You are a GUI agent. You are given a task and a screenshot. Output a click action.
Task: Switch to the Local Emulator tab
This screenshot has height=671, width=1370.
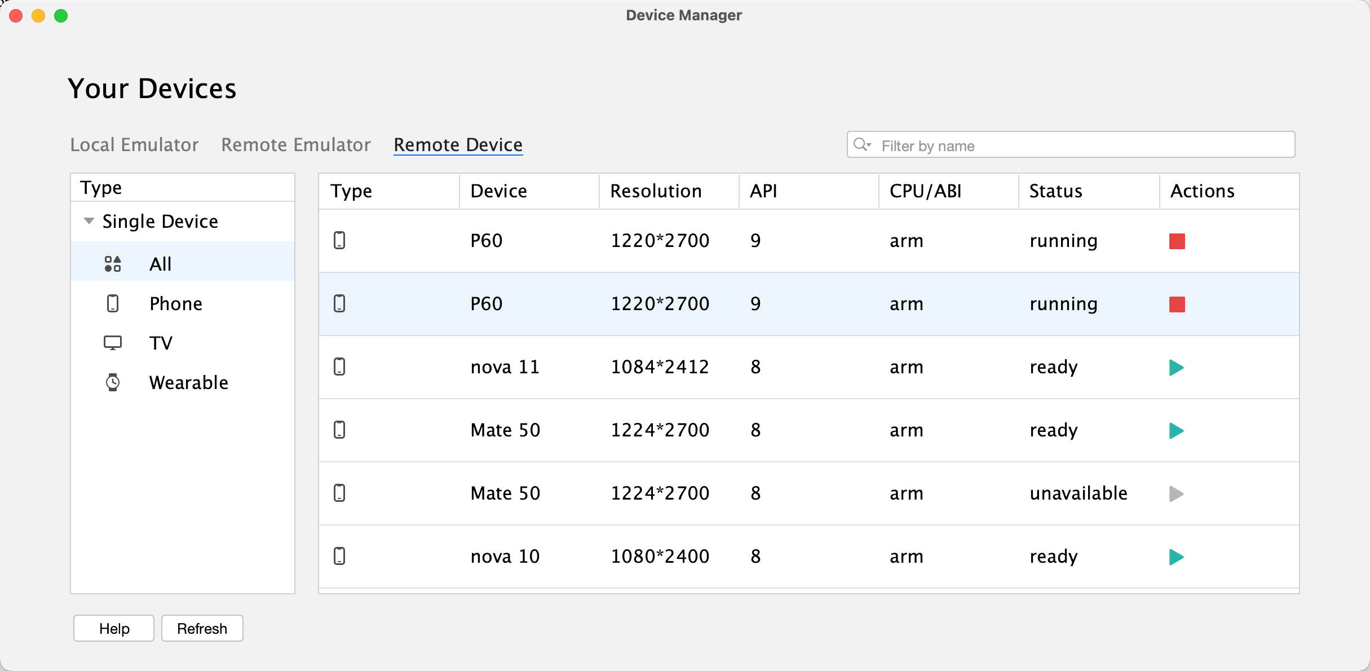coord(134,145)
